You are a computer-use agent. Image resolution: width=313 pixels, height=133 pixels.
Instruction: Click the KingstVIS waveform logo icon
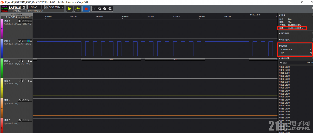[x=4, y=9]
